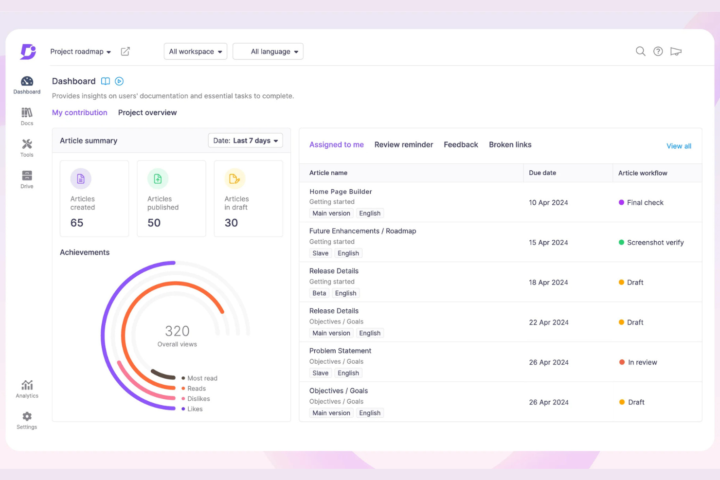Click the Article summary heading

pos(89,141)
